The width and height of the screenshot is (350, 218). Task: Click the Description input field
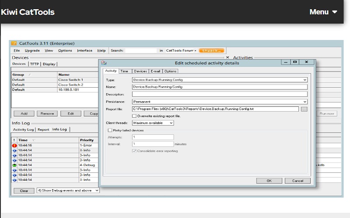(x=220, y=94)
